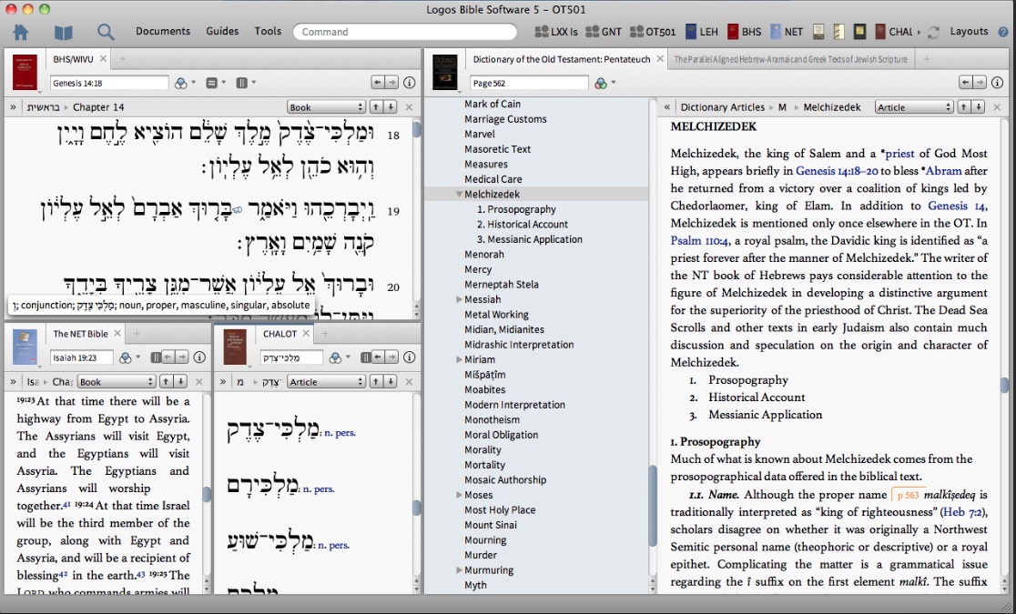Switch to Parallel Aligned Hebrew-Aramaic tab

tap(790, 59)
